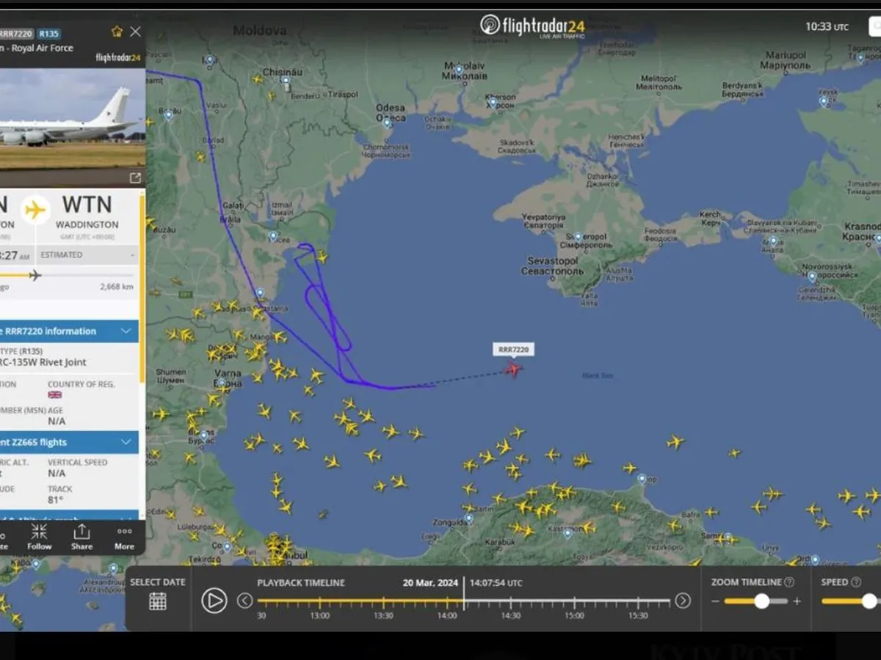
Task: Step the timeline forward with right arrow
Action: 682,601
